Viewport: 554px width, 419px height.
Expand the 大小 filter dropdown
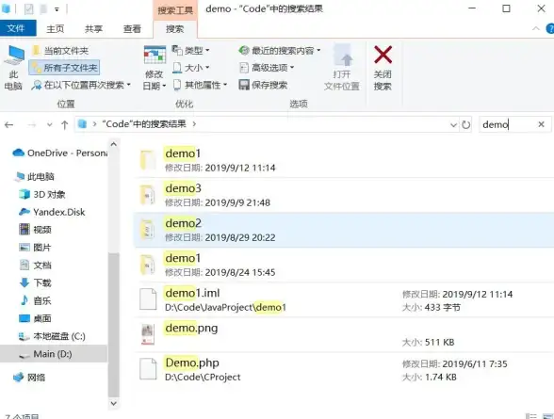tap(190, 68)
